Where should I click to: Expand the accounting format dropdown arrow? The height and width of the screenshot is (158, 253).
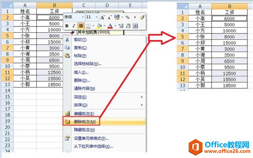click(x=122, y=17)
